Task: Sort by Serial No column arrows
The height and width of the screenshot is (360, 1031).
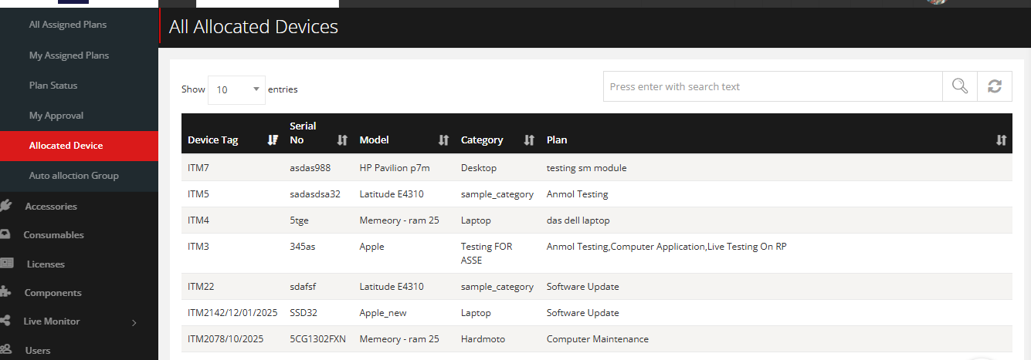Action: [x=343, y=140]
